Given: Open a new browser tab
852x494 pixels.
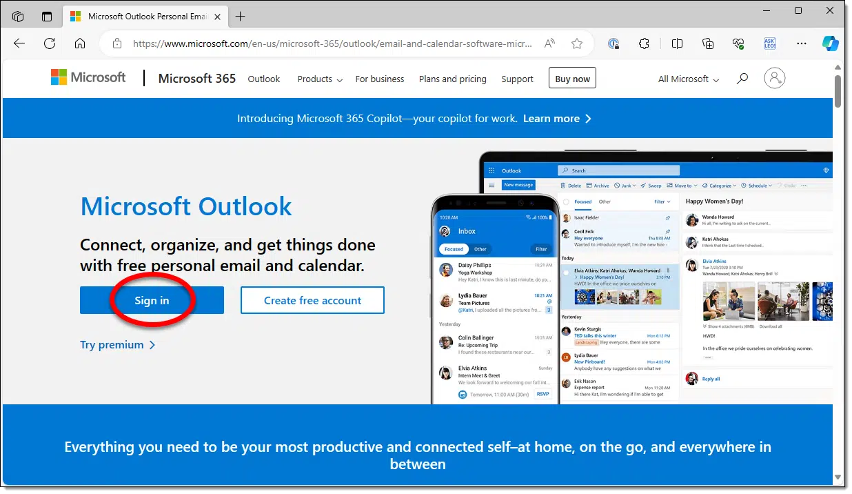Looking at the screenshot, I should (x=240, y=16).
